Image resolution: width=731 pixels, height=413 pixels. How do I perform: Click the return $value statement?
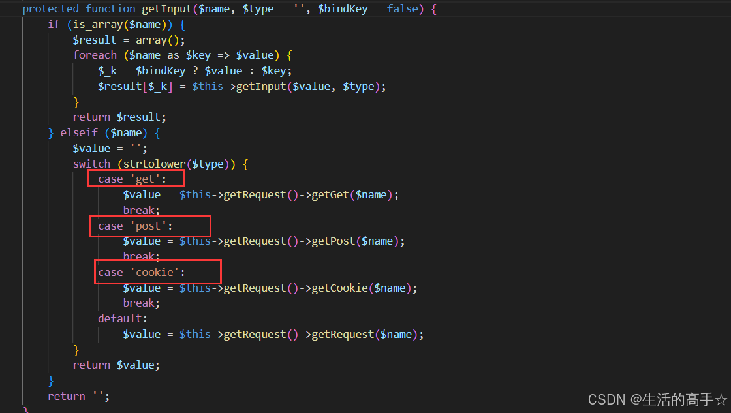116,365
